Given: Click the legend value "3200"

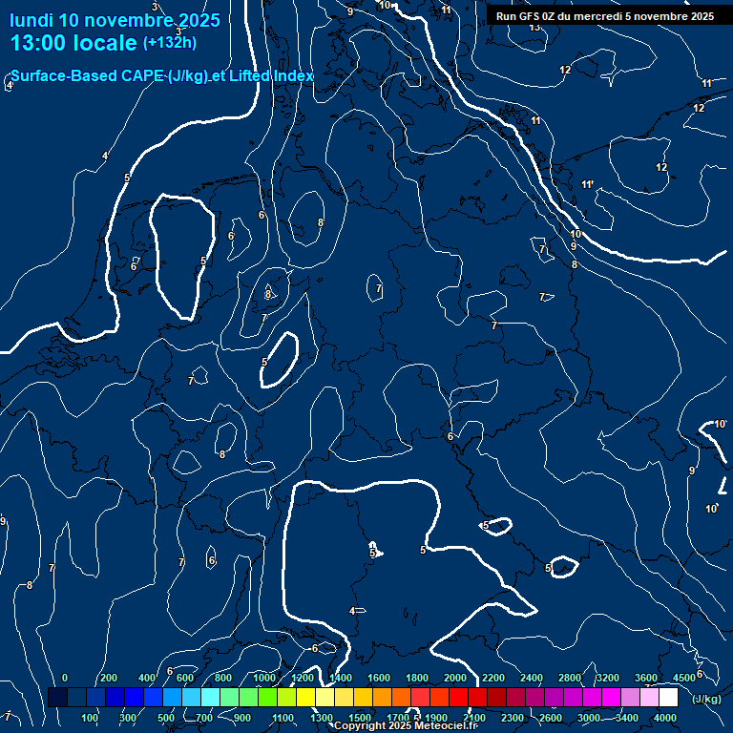Looking at the screenshot, I should [608, 678].
